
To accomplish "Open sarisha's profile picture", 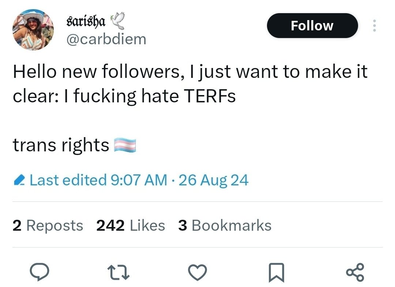I will tap(33, 30).
